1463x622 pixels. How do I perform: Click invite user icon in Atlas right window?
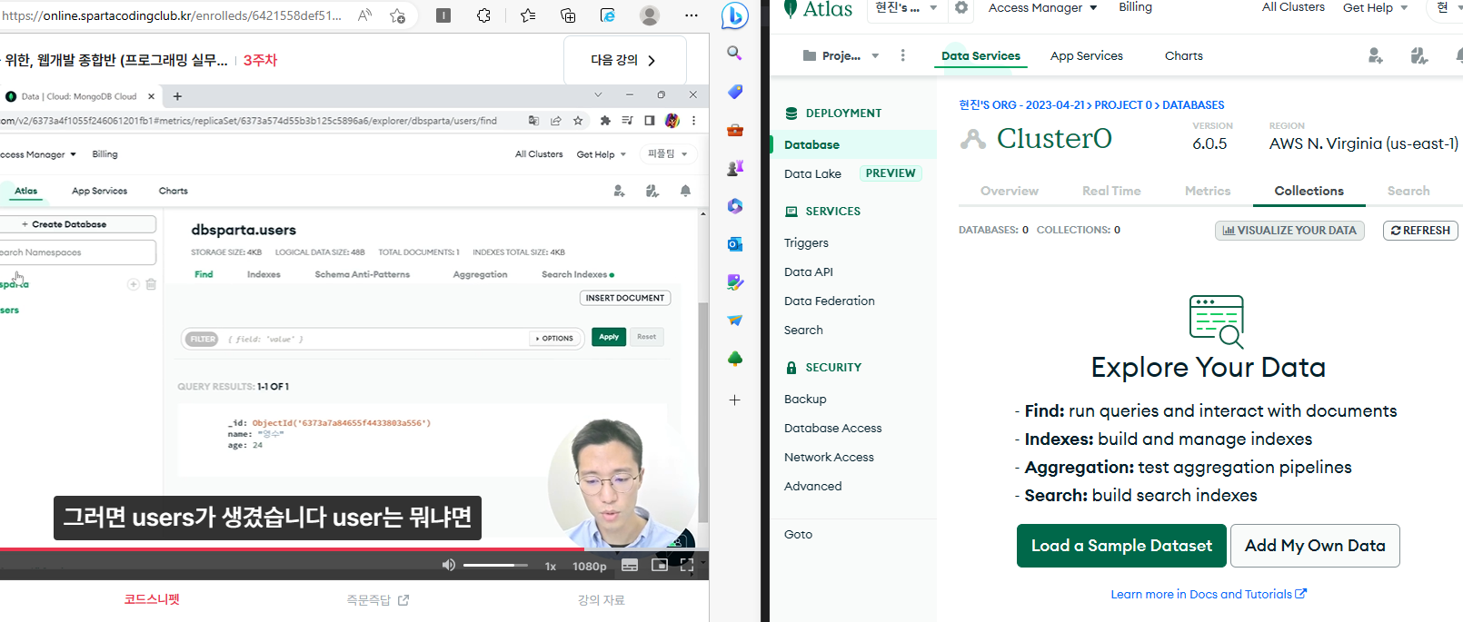[x=1375, y=56]
